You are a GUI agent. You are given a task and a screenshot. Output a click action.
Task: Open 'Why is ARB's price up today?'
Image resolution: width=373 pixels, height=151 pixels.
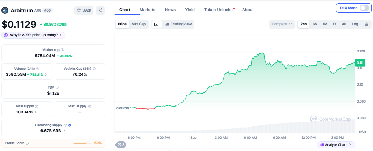34,35
